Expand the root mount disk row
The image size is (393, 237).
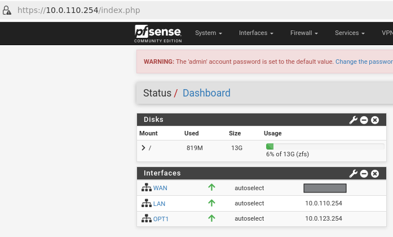click(x=143, y=148)
